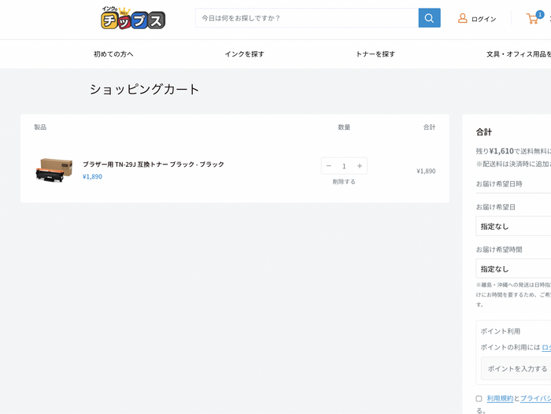
Task: Click the Ink Chips site logo
Action: pyautogui.click(x=133, y=18)
